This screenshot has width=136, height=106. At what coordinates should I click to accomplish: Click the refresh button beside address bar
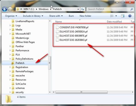coord(83,9)
